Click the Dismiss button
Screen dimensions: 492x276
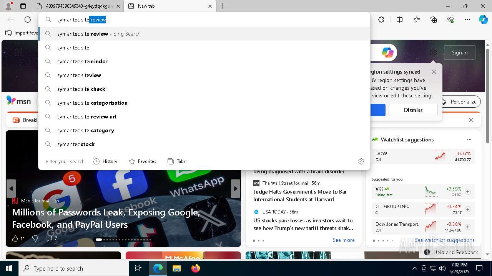413,110
